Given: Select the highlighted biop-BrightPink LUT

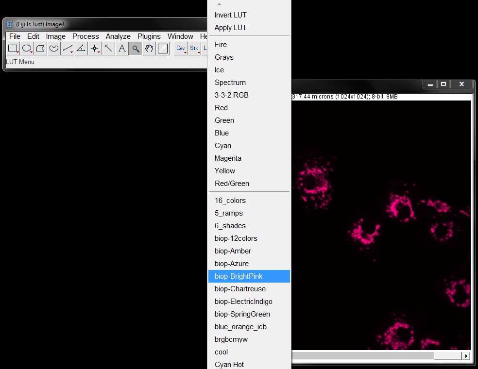Looking at the screenshot, I should coord(249,276).
